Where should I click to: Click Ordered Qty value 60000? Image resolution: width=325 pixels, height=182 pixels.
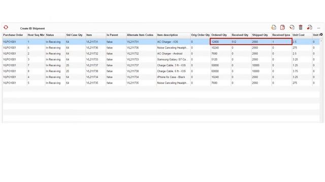pos(215,71)
